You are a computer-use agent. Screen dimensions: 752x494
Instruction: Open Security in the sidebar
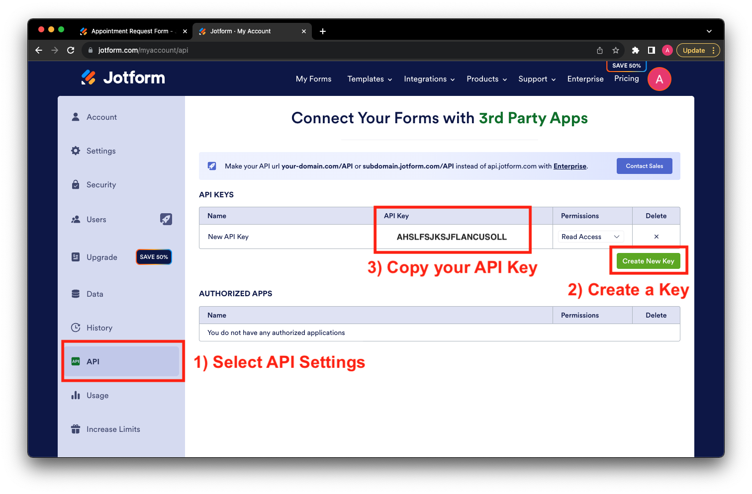[101, 185]
